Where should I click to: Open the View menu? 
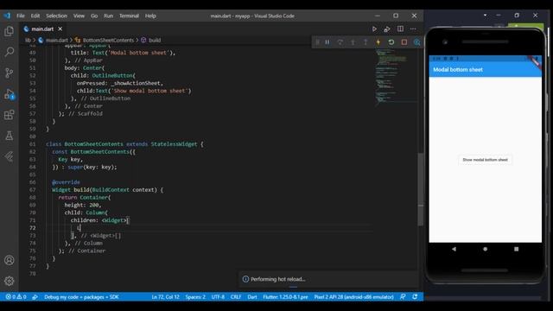click(x=79, y=16)
